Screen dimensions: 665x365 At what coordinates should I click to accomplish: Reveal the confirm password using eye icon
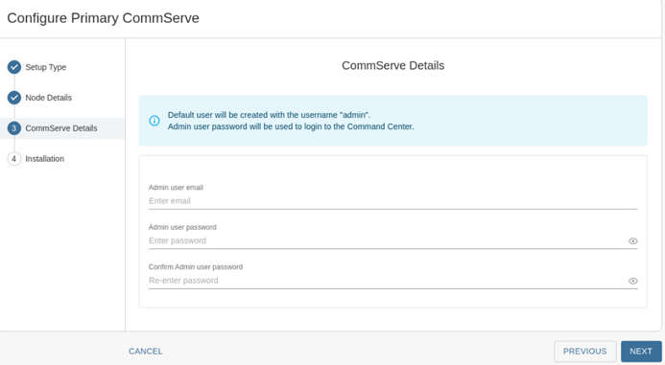(632, 281)
